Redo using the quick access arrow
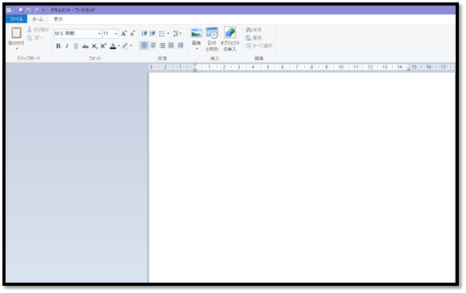466x293 pixels. tap(37, 10)
